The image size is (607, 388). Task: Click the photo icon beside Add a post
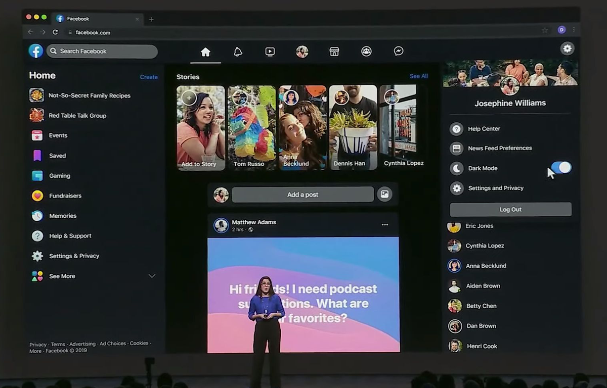coord(384,195)
